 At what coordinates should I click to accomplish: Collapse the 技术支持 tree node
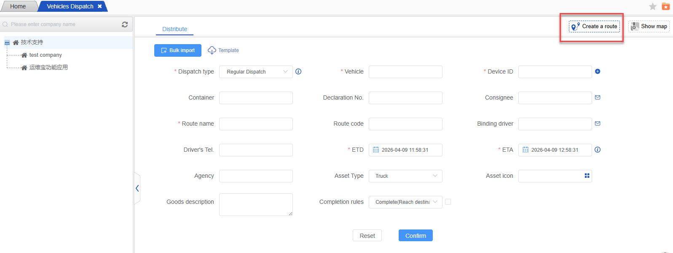point(7,42)
